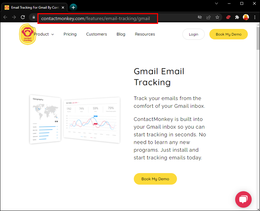The image size is (260, 211).
Task: Open the Blog link
Action: point(121,34)
